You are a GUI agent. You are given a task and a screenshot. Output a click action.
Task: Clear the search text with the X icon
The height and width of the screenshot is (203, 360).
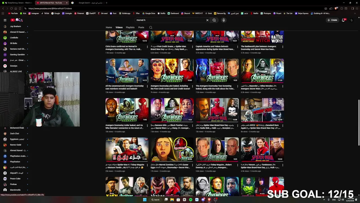207,20
